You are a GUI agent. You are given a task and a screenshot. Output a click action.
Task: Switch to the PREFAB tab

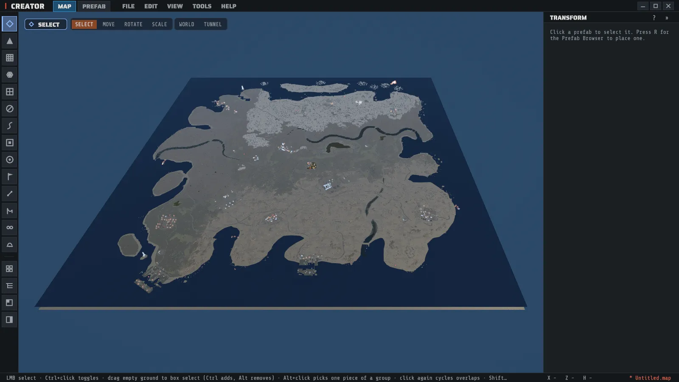(x=94, y=6)
